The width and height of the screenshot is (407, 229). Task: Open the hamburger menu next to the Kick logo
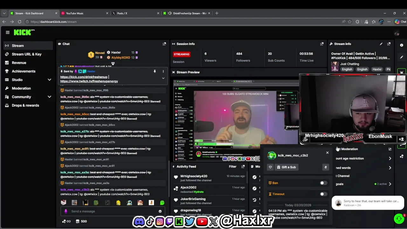coord(8,32)
